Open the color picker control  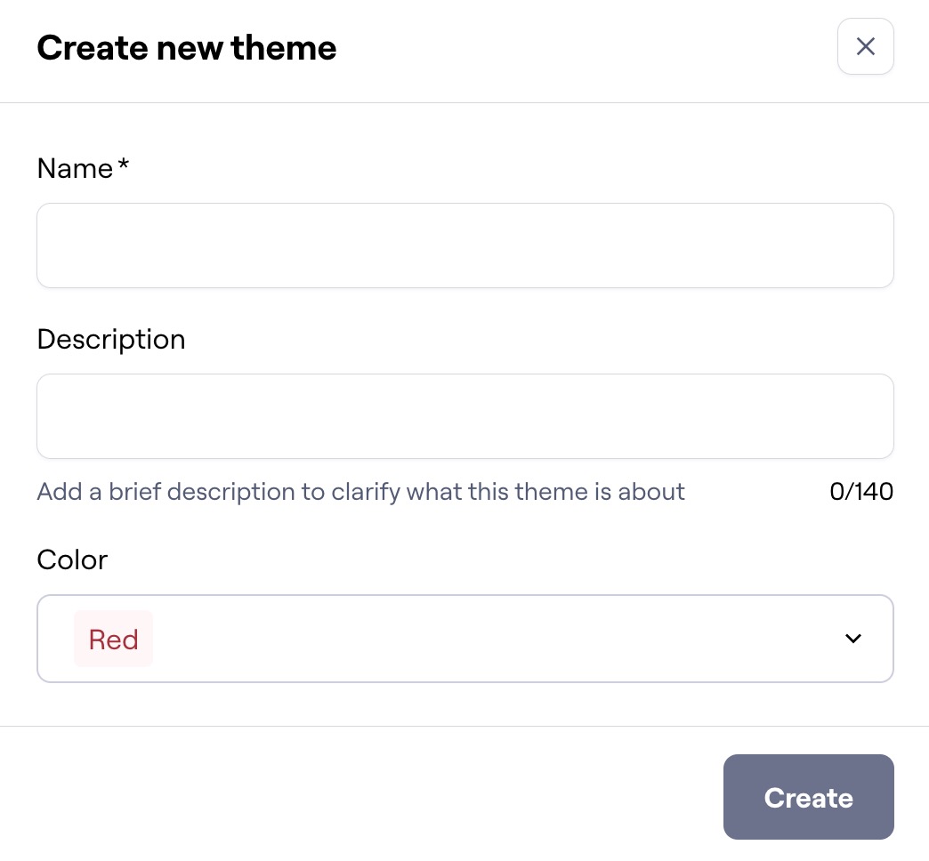pos(464,639)
